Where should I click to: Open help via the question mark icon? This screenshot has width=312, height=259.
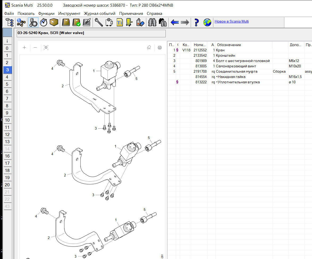[196, 22]
